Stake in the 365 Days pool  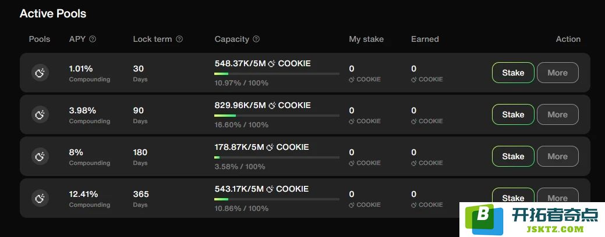coord(513,196)
